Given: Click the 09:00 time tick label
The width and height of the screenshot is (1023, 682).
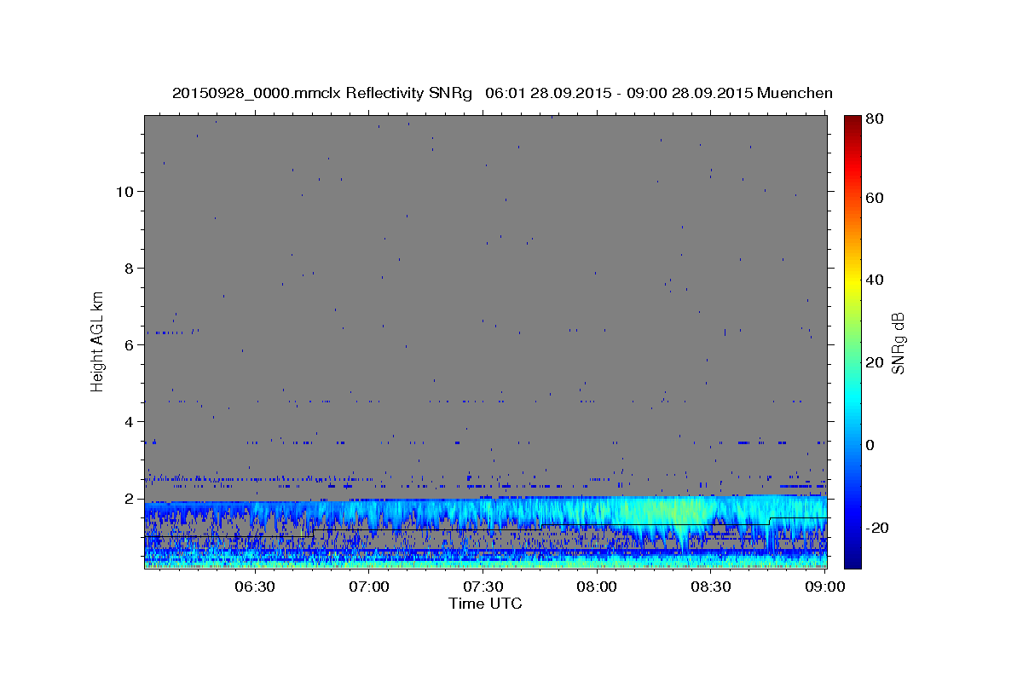Looking at the screenshot, I should 825,587.
